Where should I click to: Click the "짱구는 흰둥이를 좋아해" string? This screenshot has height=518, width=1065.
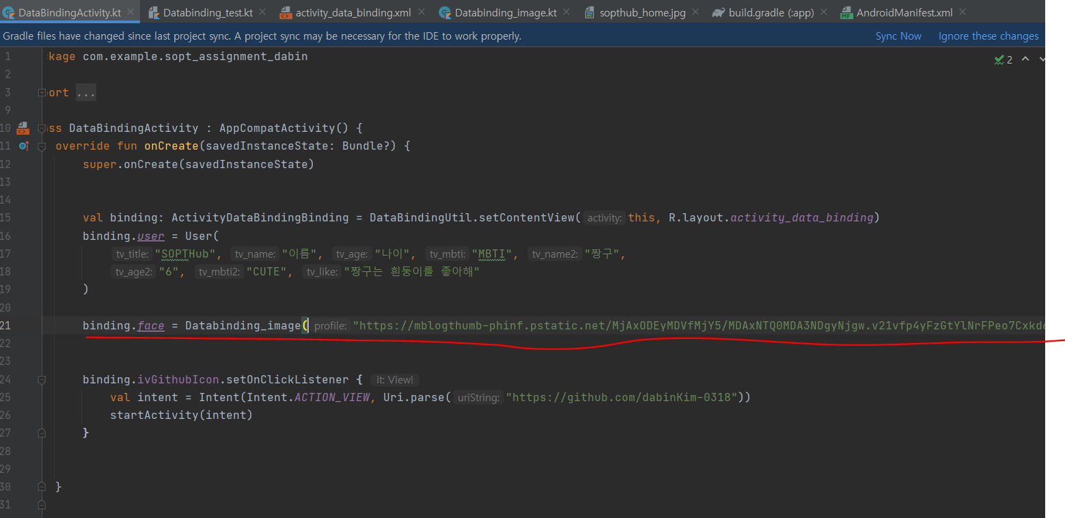(412, 272)
